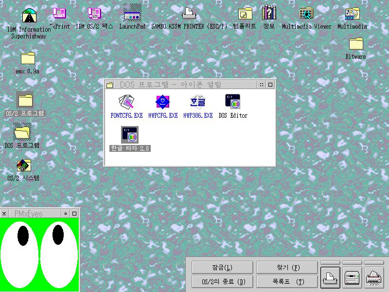This screenshot has width=389, height=292.
Task: Open the 템플리트 templates folder
Action: 245,14
